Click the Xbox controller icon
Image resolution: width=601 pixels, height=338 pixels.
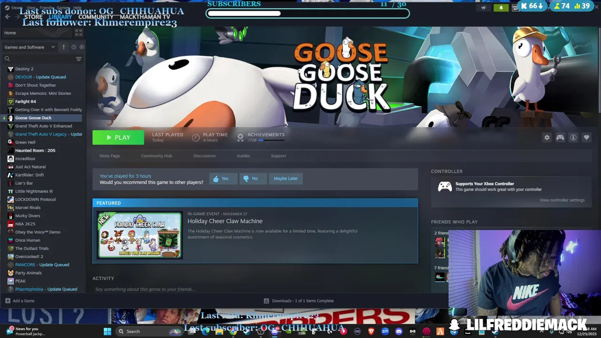click(445, 186)
